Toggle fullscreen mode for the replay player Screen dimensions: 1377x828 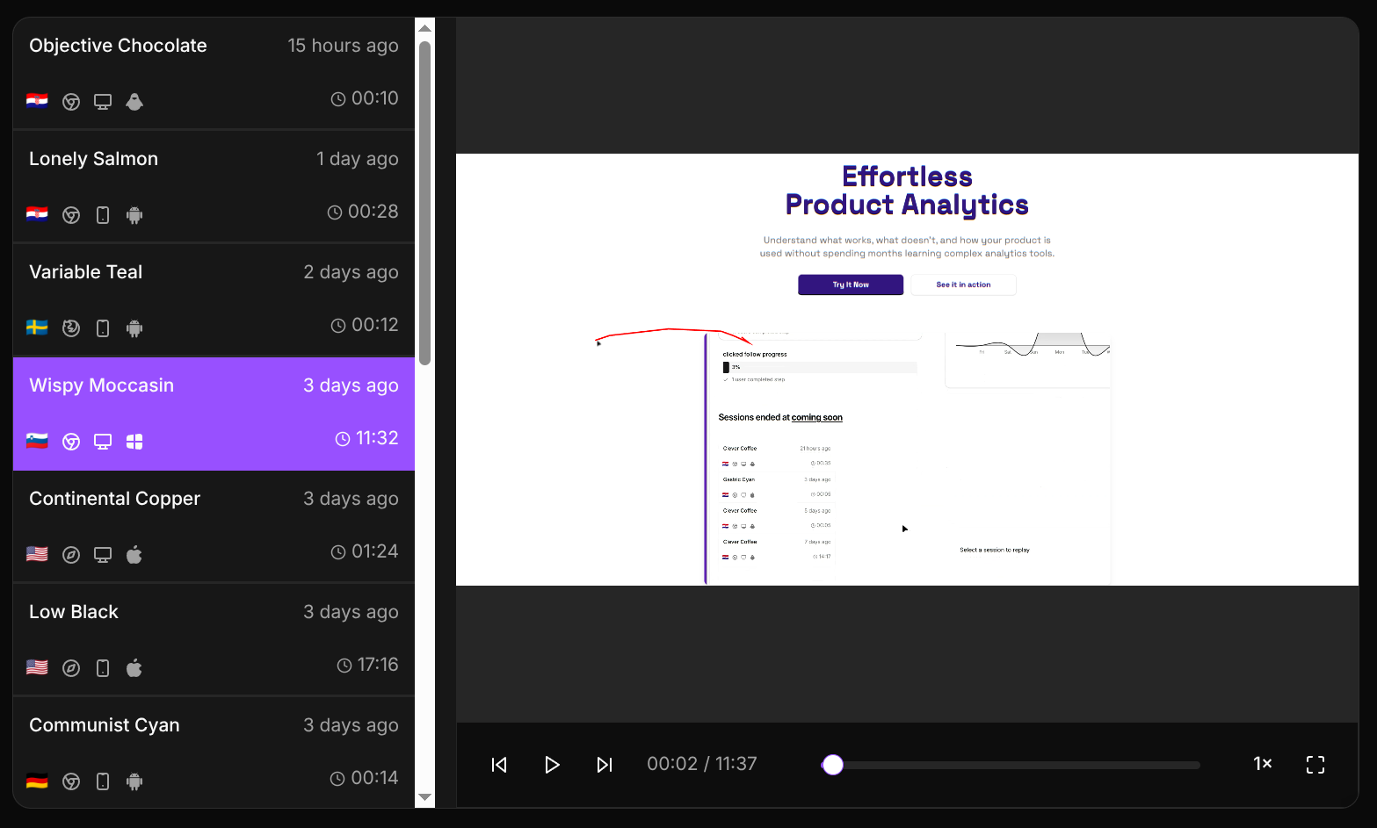click(x=1315, y=764)
